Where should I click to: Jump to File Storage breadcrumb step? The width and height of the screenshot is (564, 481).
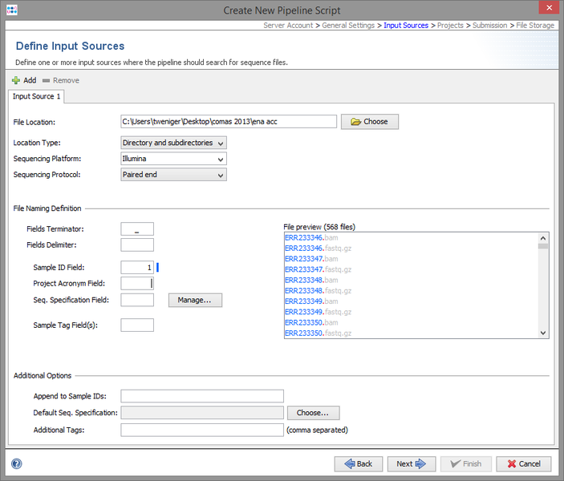(535, 26)
